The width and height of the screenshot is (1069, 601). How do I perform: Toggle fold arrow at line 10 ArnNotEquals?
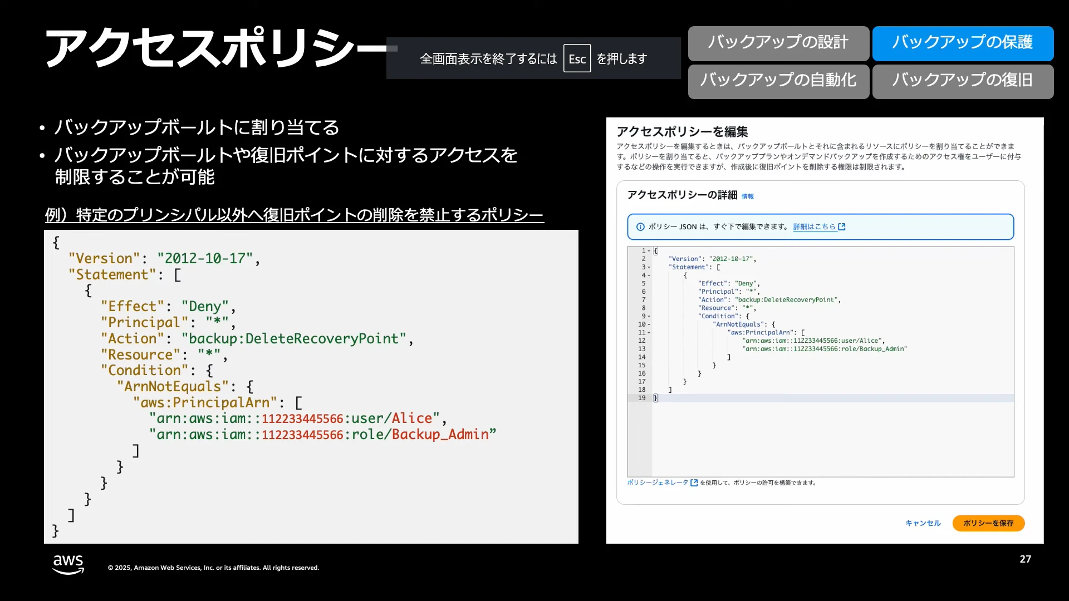649,325
